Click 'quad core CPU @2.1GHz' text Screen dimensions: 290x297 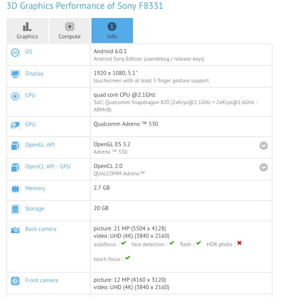(125, 95)
